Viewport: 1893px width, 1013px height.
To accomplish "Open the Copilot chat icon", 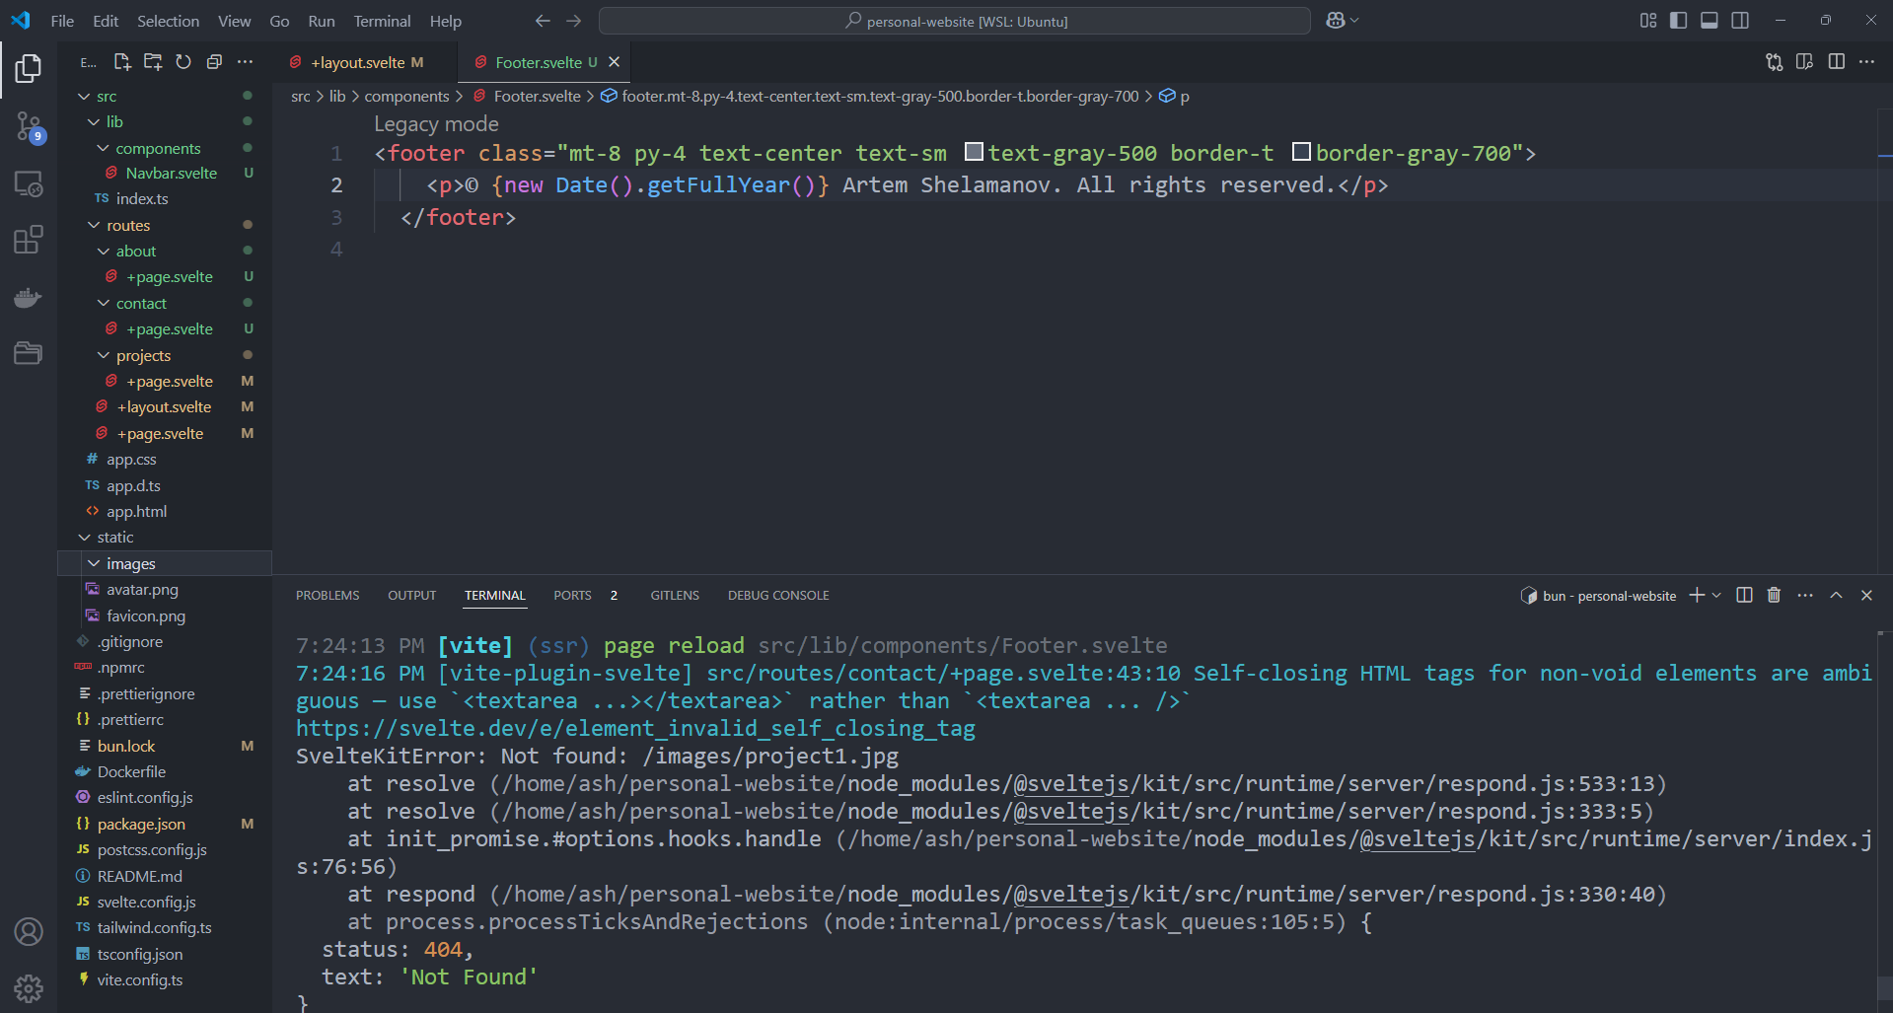I will click(1336, 21).
